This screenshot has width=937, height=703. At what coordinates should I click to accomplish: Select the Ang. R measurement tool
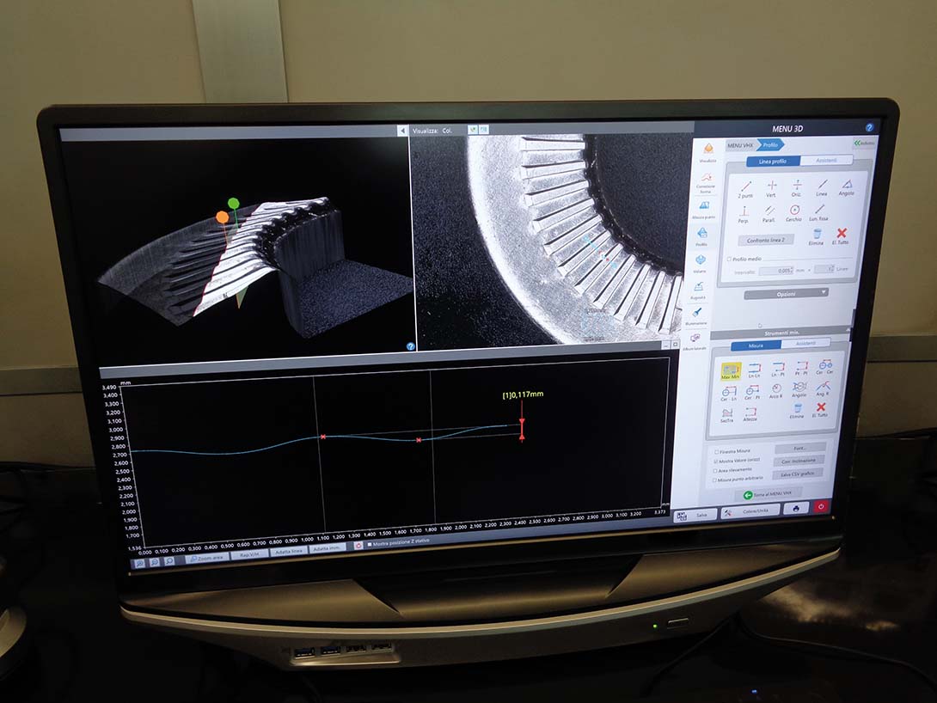pyautogui.click(x=823, y=388)
